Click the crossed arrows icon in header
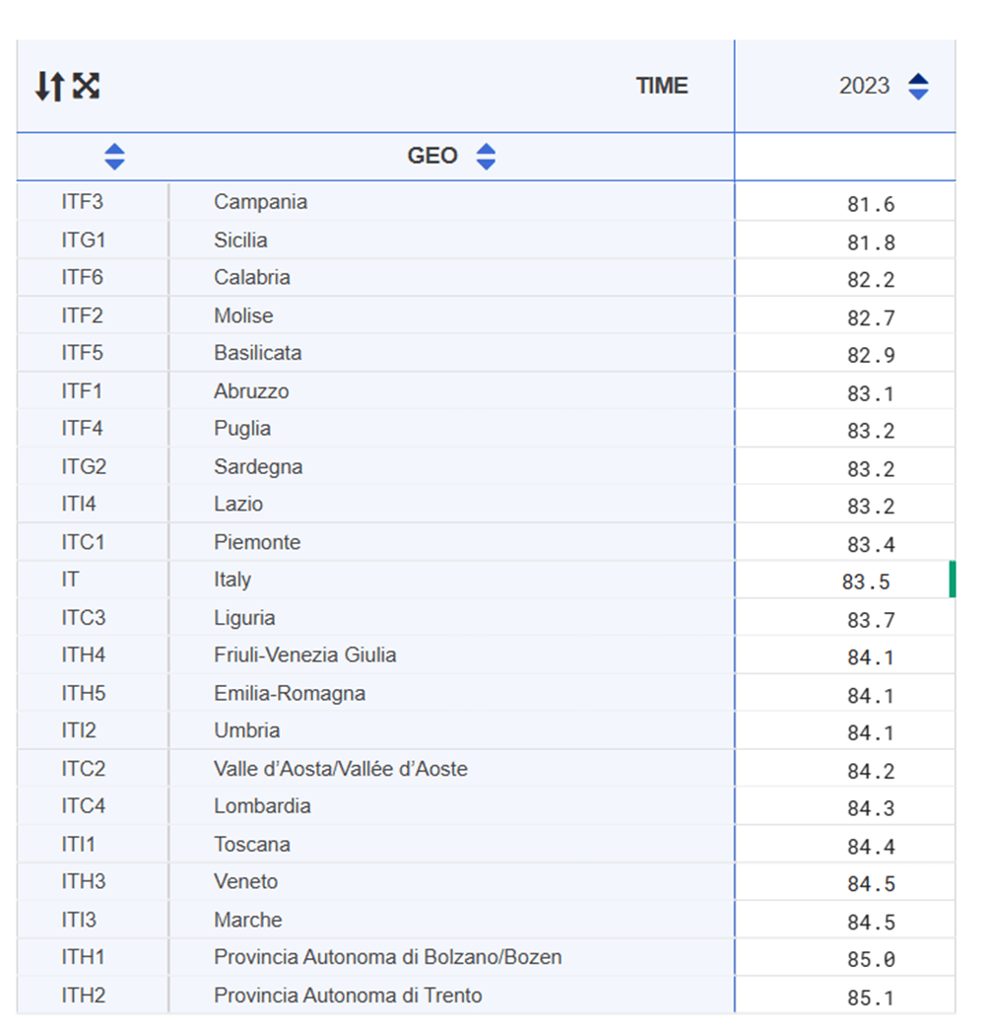Viewport: 989px width, 1034px height. [87, 87]
